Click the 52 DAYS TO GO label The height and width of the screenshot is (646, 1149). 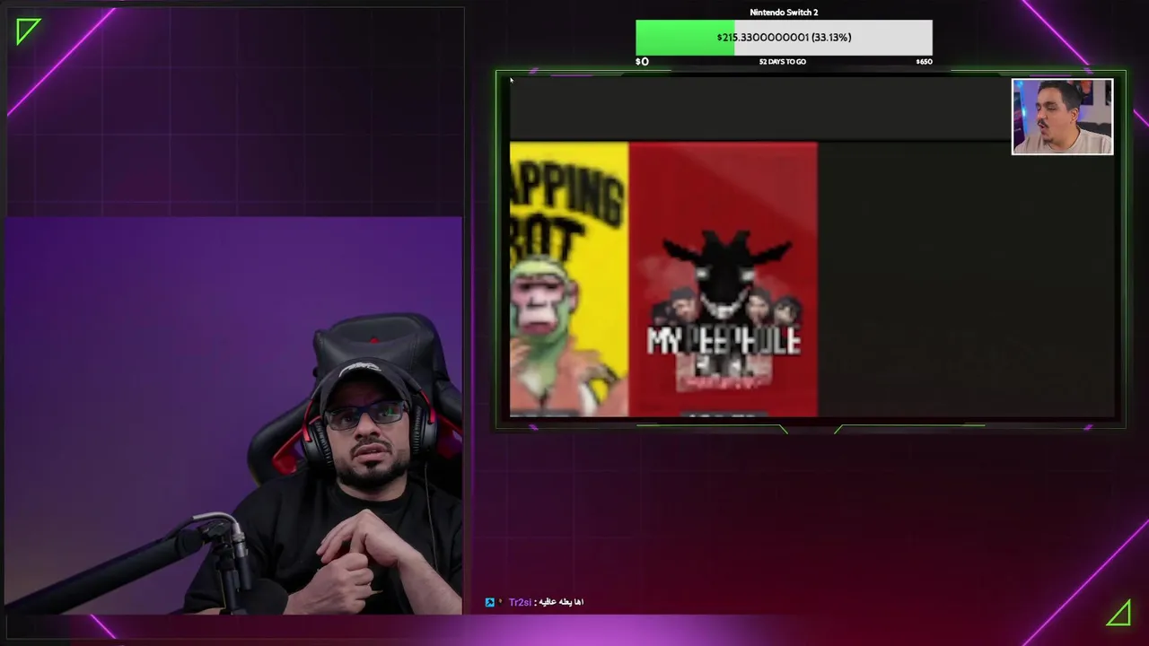click(x=783, y=62)
